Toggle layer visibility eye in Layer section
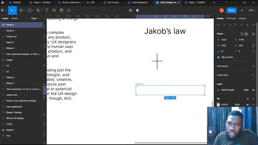Image resolution: width=258 pixels, height=145 pixels. [x=254, y=90]
